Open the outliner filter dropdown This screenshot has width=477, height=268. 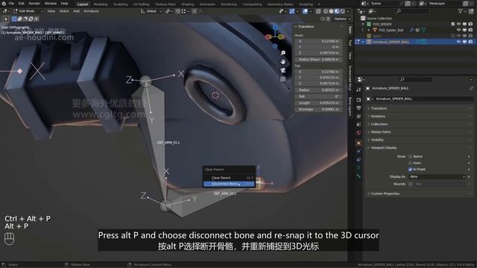point(462,11)
